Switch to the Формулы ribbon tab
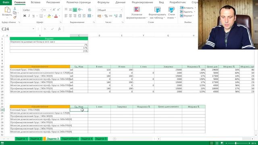This screenshot has width=258, height=145. click(103, 2)
